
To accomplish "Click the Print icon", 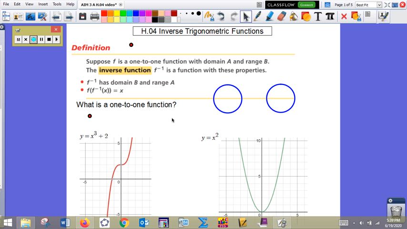I will pyautogui.click(x=94, y=16).
